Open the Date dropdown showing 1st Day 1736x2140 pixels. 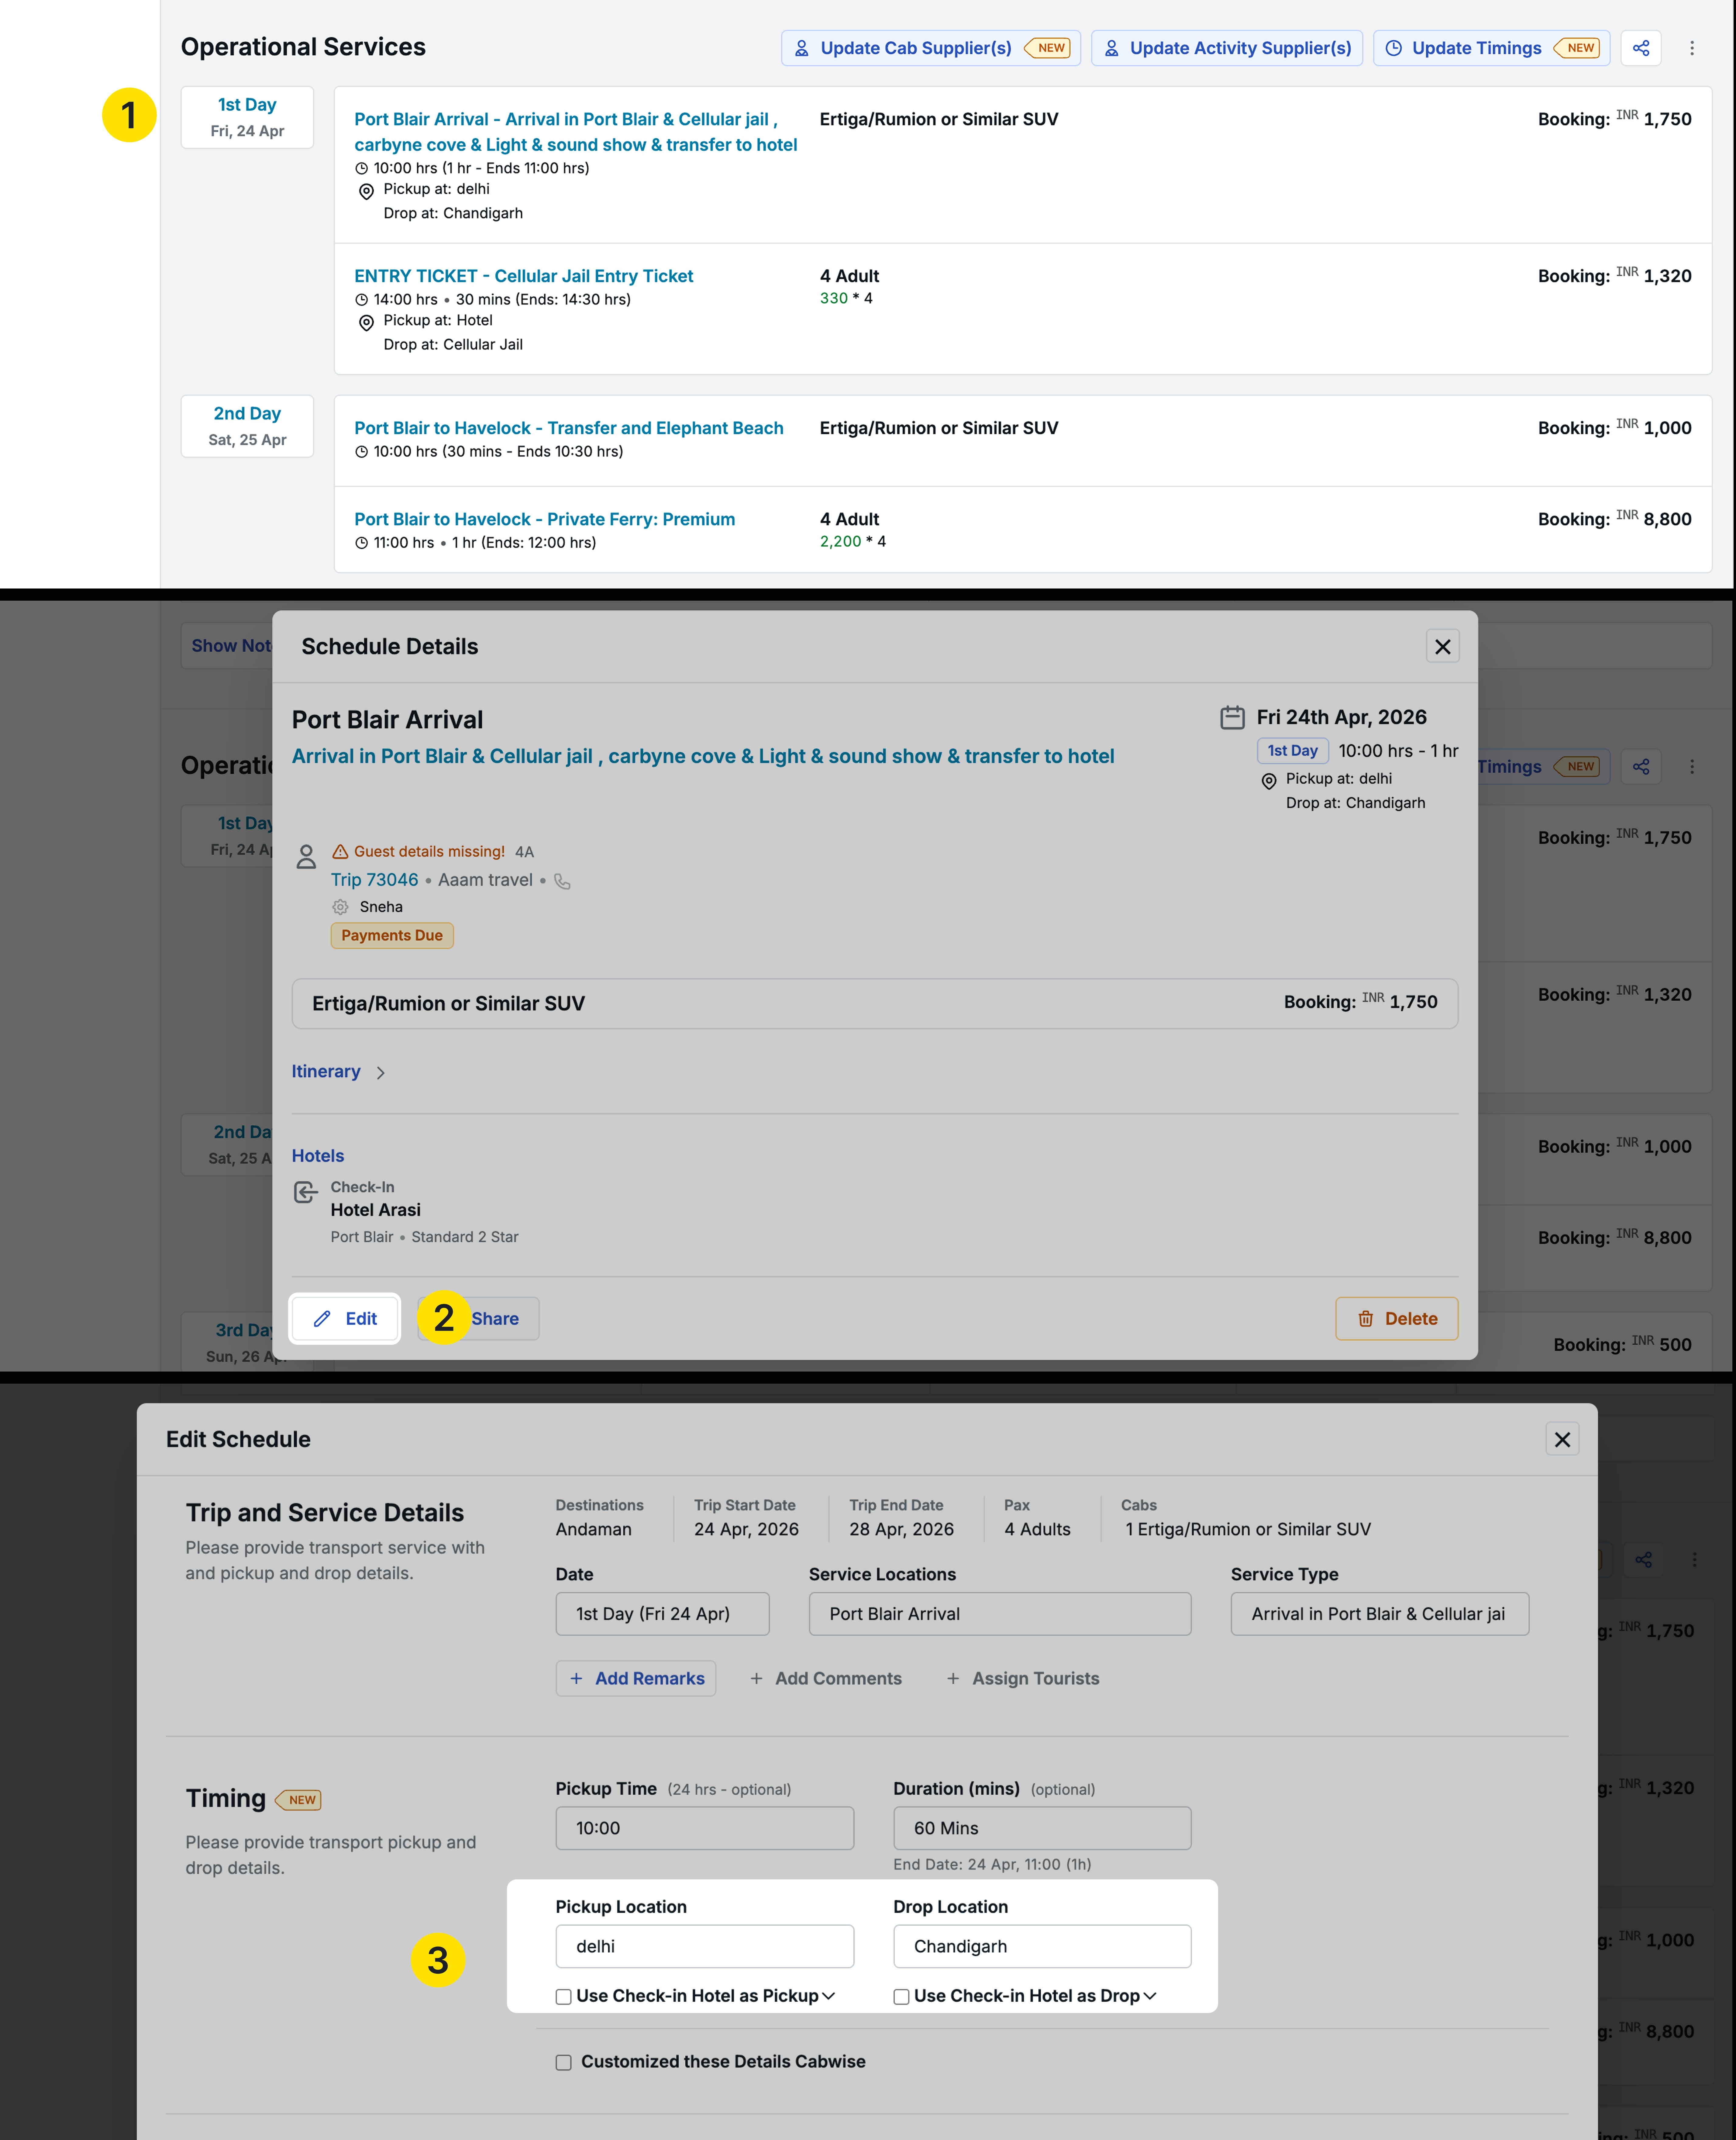point(662,1614)
